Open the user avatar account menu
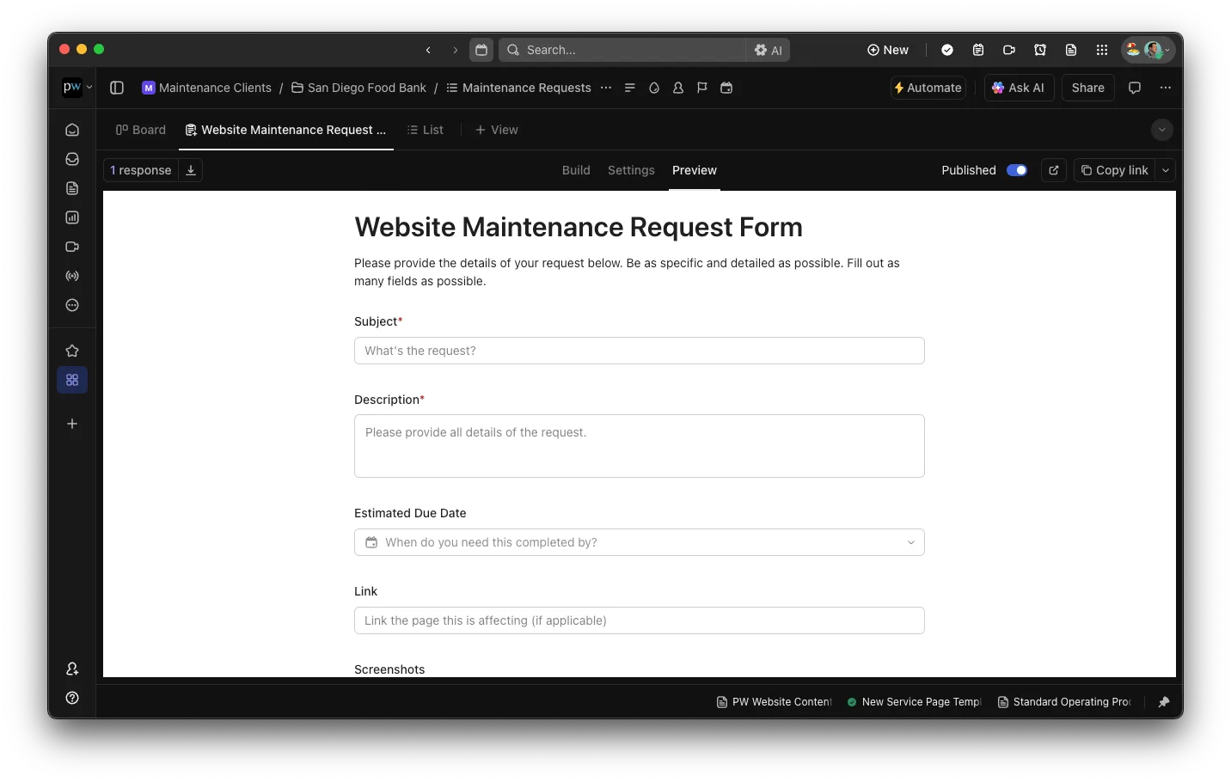 coord(1148,50)
